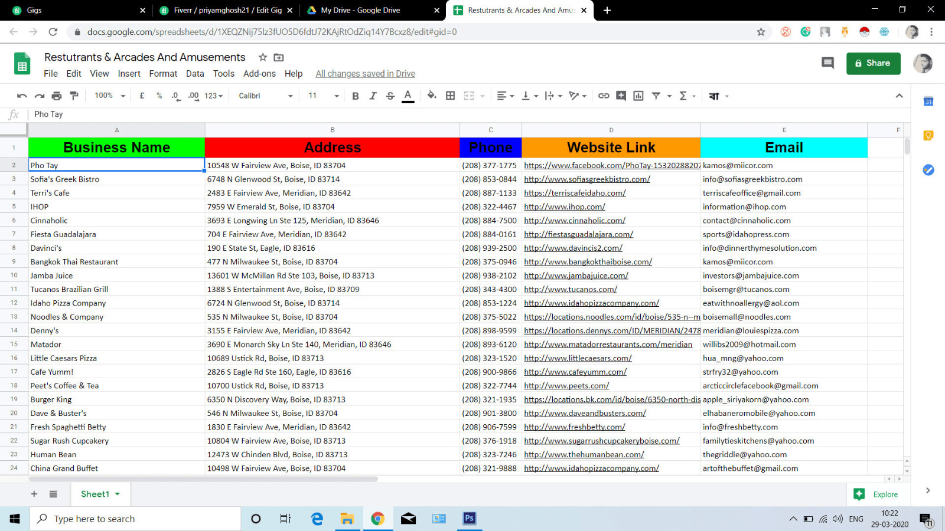Screen dimensions: 945x531
Task: Open Photoshop from the taskbar
Action: pos(469,519)
